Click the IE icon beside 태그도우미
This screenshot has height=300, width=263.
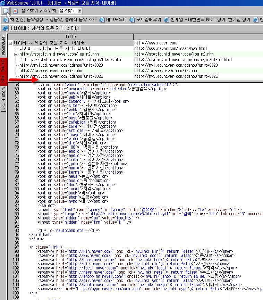click(102, 20)
